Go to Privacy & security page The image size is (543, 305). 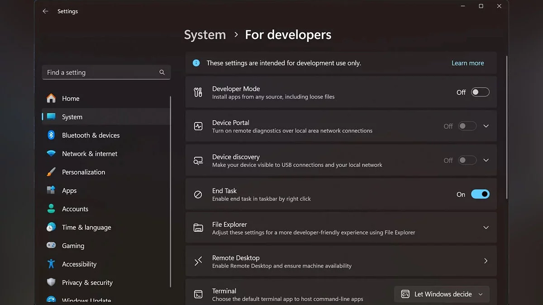pos(87,282)
